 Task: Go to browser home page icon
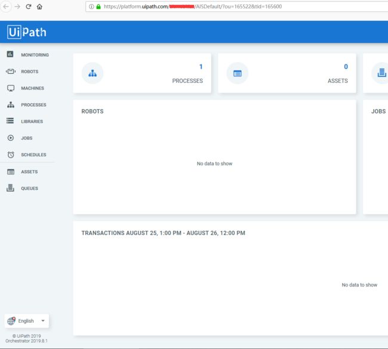pos(39,7)
